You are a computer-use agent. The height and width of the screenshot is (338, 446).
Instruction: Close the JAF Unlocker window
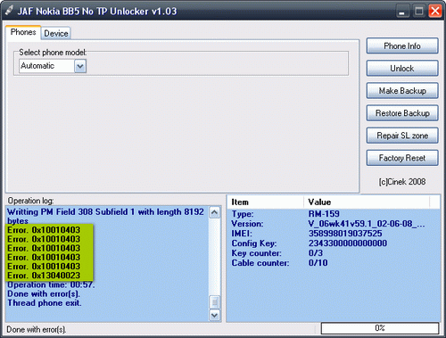(x=435, y=12)
